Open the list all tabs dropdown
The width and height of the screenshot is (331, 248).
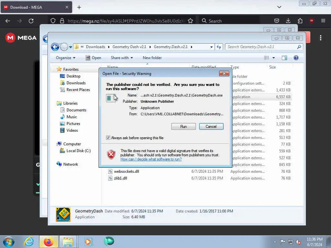coord(279,7)
